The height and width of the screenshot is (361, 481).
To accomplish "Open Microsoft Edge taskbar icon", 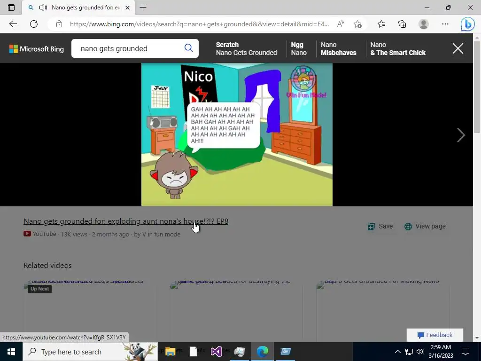I will click(262, 352).
